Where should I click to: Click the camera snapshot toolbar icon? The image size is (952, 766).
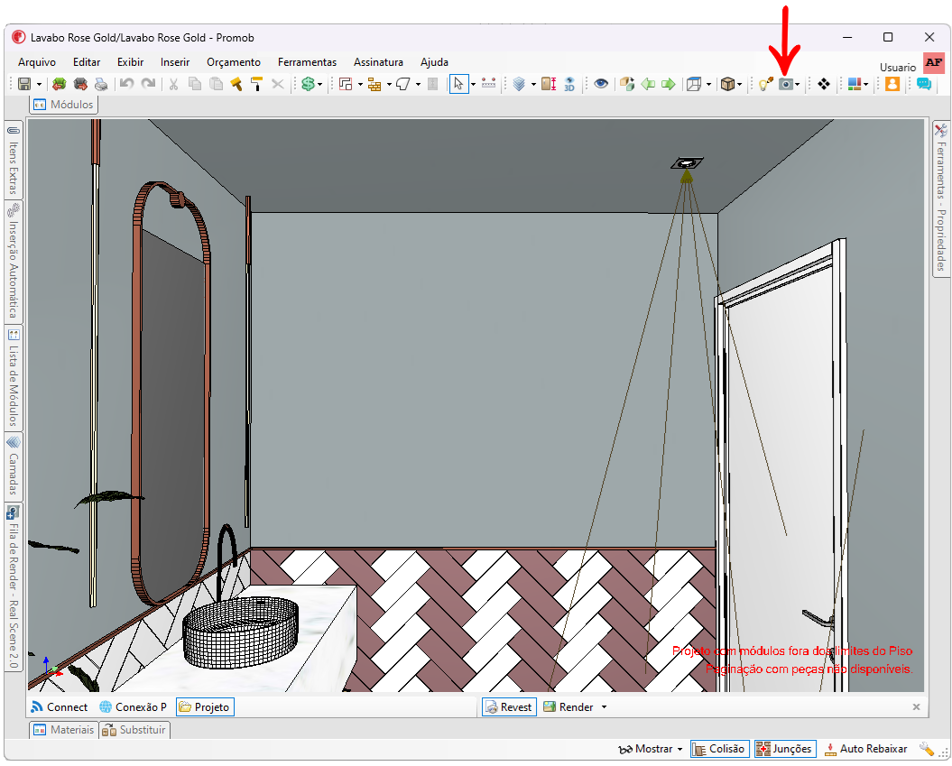click(x=786, y=85)
